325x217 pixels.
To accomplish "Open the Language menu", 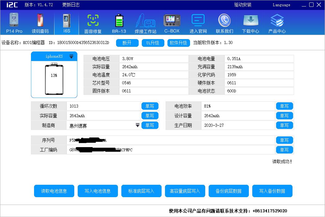I will tap(281, 5).
